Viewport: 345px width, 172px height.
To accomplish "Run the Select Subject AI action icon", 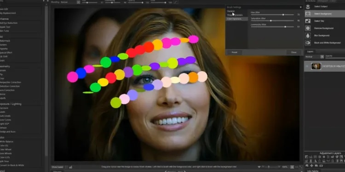I will pos(308,6).
